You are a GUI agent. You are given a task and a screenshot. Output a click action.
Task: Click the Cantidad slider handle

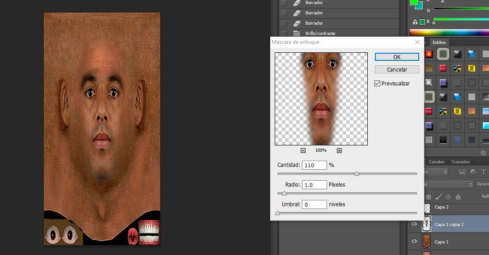tap(357, 174)
